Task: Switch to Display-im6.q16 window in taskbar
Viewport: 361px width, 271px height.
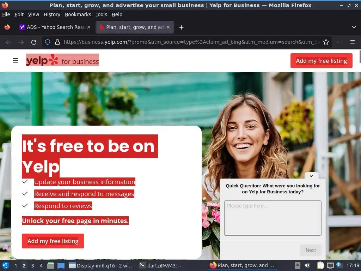Action: (101, 265)
